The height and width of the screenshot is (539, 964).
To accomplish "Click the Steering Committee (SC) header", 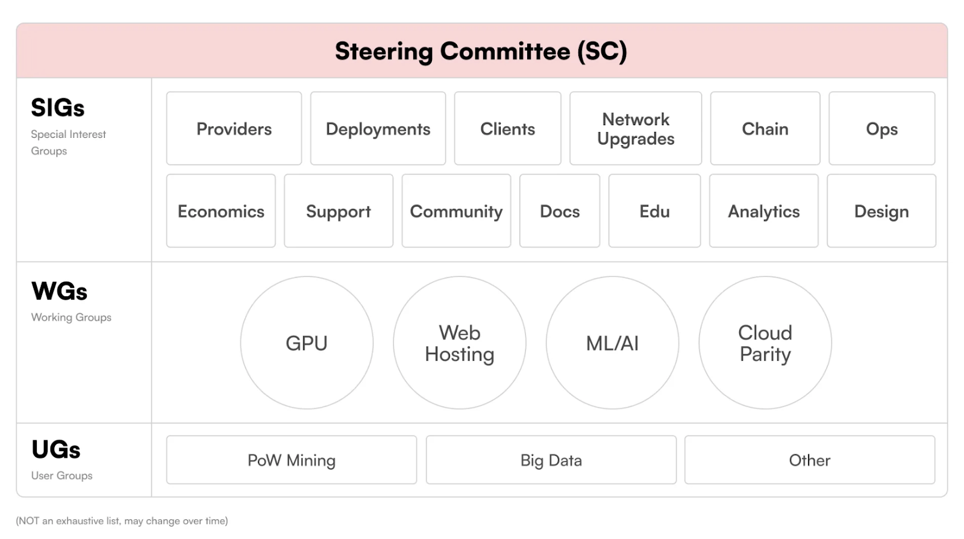I will point(481,51).
